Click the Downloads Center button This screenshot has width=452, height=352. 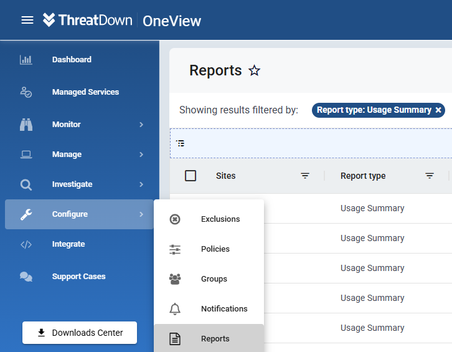pyautogui.click(x=80, y=333)
